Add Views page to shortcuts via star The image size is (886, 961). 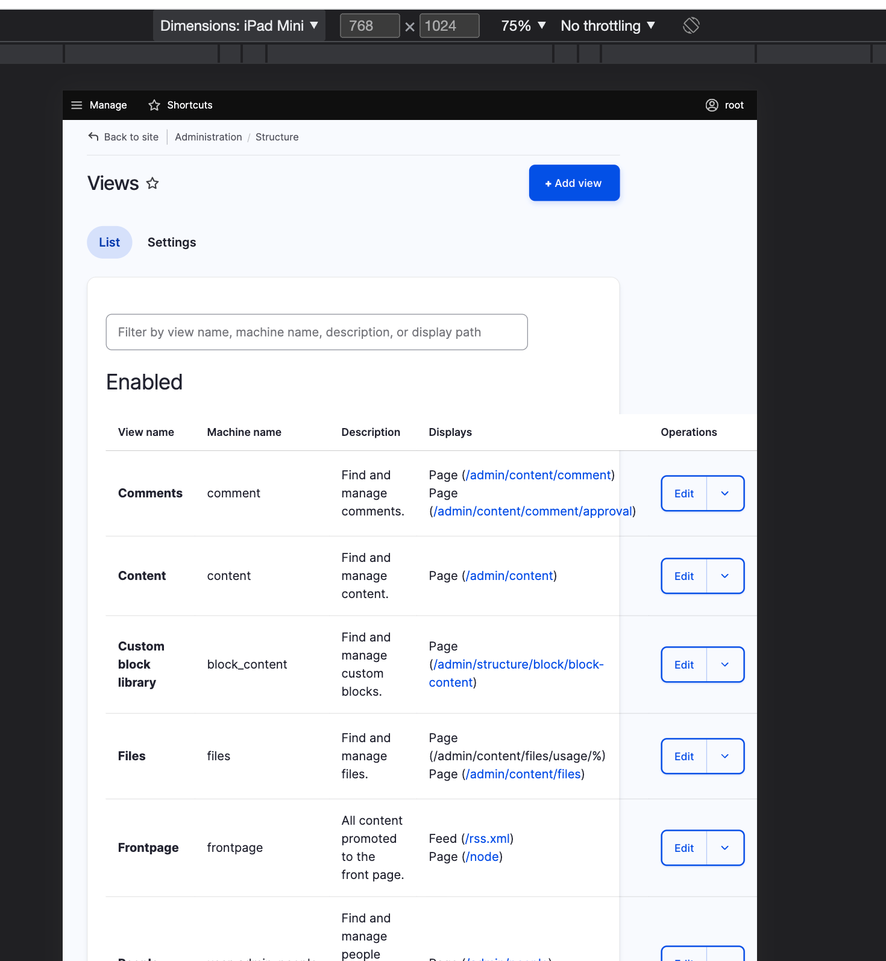click(152, 183)
